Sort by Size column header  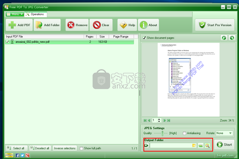click(103, 37)
